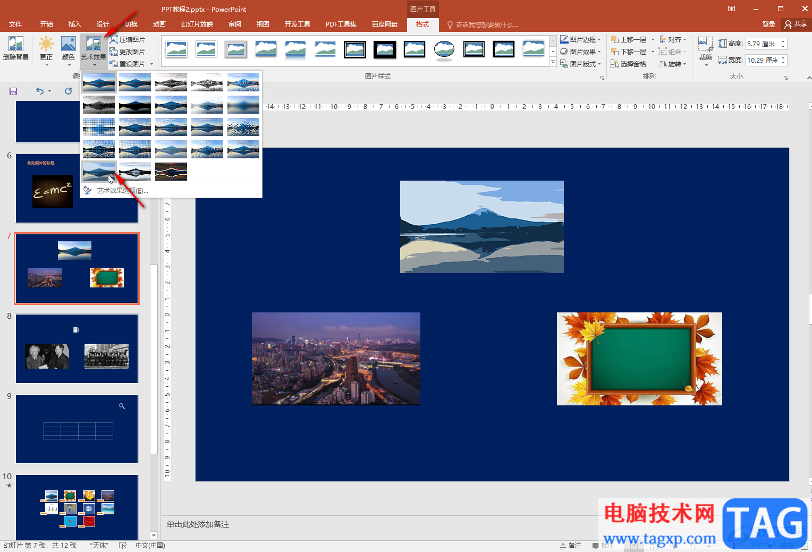812x552 pixels.
Task: Click the Remove Background (删除背景) icon
Action: [x=15, y=48]
